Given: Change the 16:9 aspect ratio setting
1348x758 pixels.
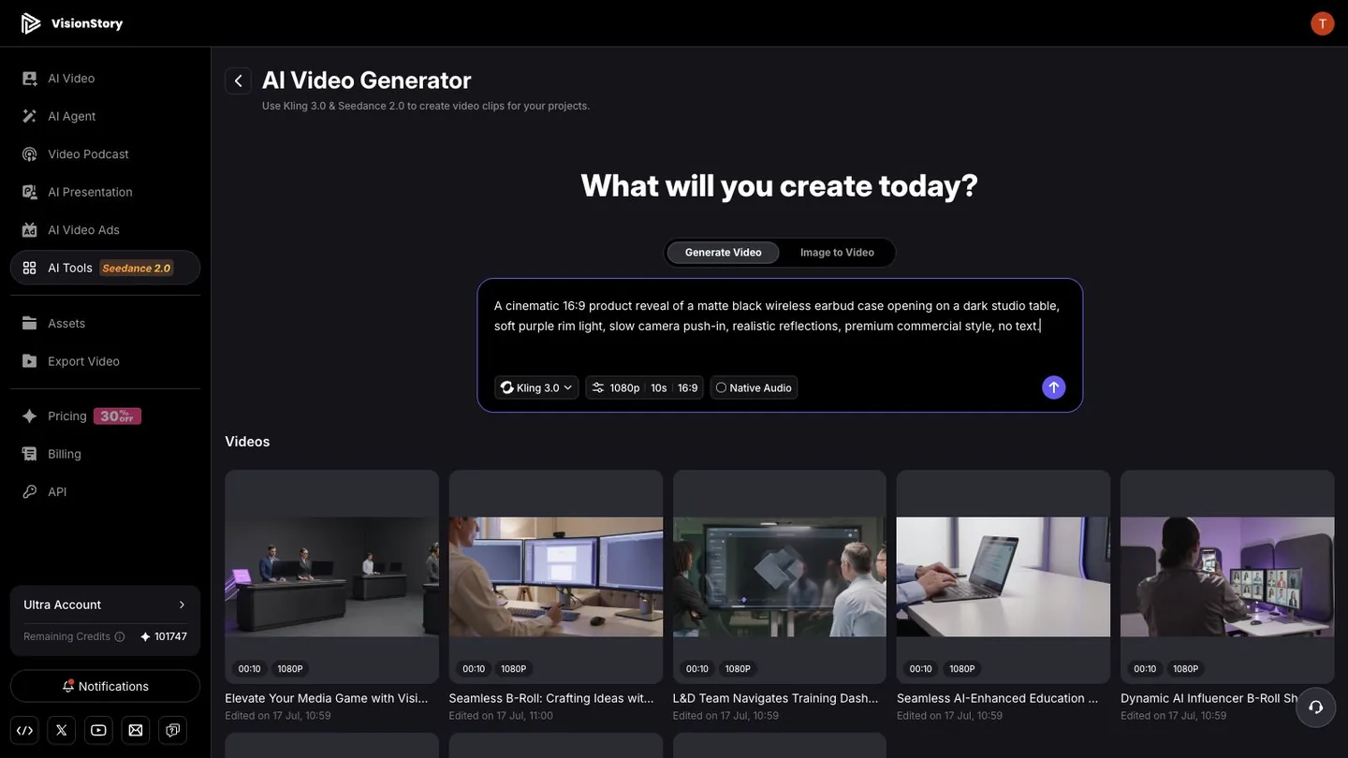Looking at the screenshot, I should [688, 387].
